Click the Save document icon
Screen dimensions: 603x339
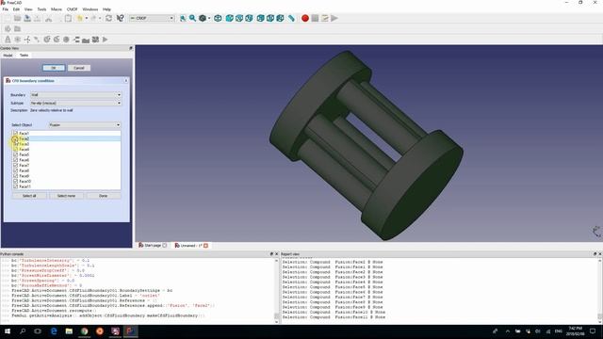click(x=27, y=18)
